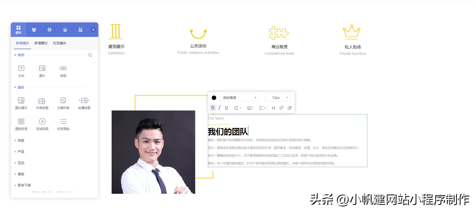Open the gear settings tab icon
The image size is (476, 212).
click(x=50, y=30)
